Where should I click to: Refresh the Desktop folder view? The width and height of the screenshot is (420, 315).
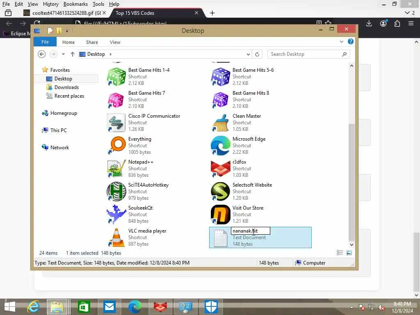(257, 54)
